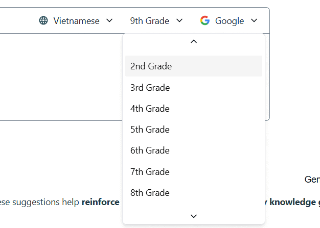Click the empty text area at left
The image size is (320, 228).
56,77
